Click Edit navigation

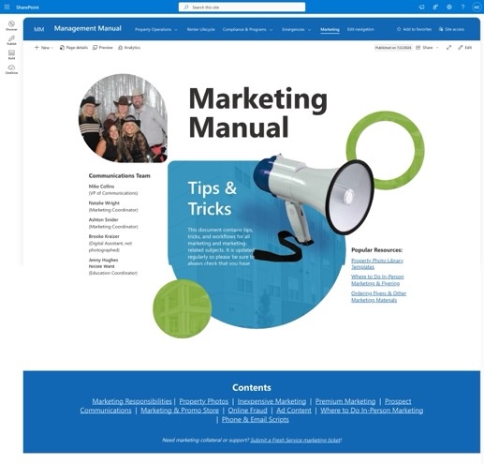(x=360, y=29)
